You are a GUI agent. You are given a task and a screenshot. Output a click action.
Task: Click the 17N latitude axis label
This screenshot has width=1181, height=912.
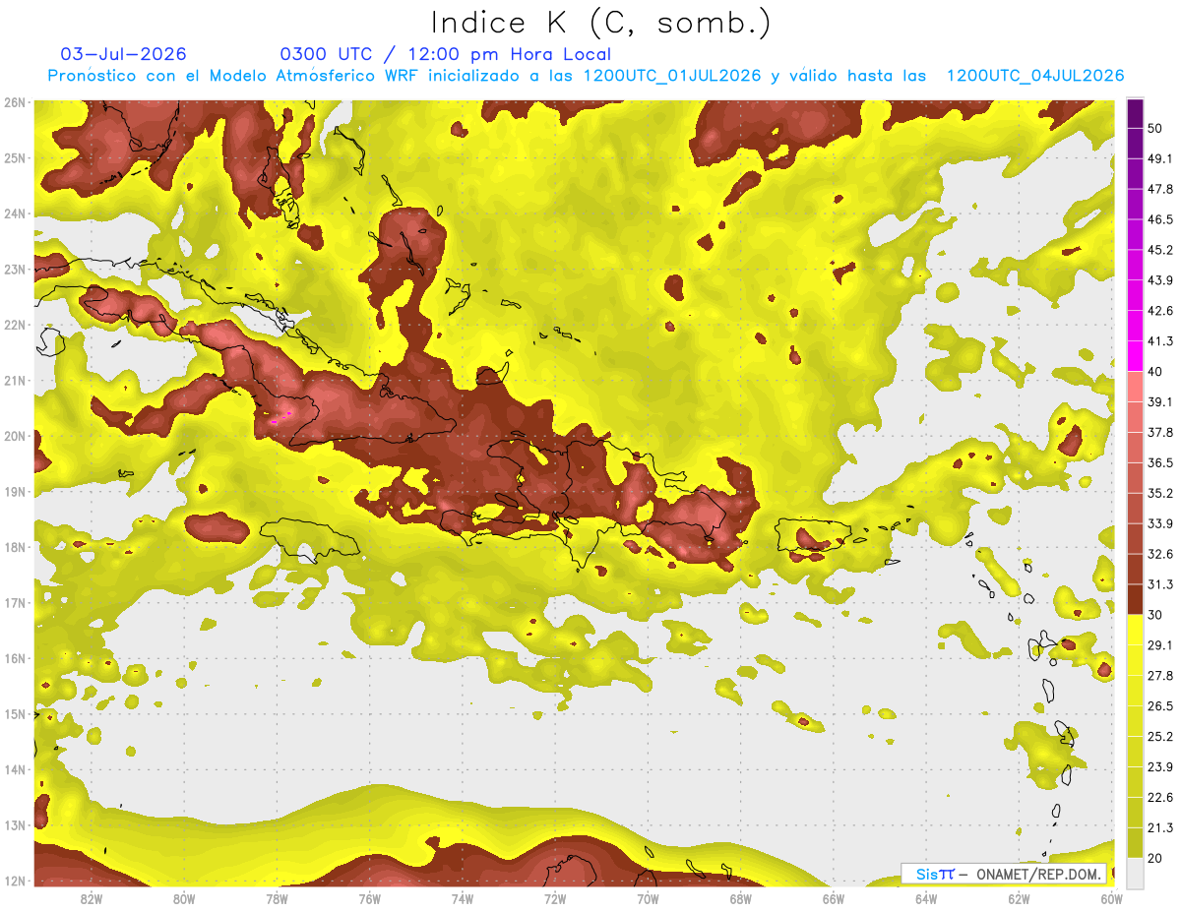point(15,602)
